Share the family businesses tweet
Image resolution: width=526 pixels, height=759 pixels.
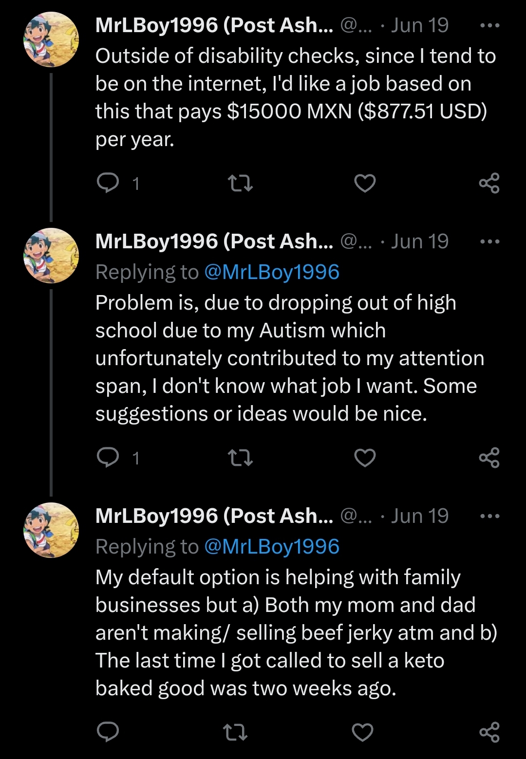coord(489,732)
